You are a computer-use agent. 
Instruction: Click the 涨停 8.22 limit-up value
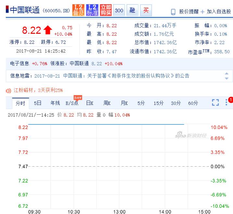(29, 42)
